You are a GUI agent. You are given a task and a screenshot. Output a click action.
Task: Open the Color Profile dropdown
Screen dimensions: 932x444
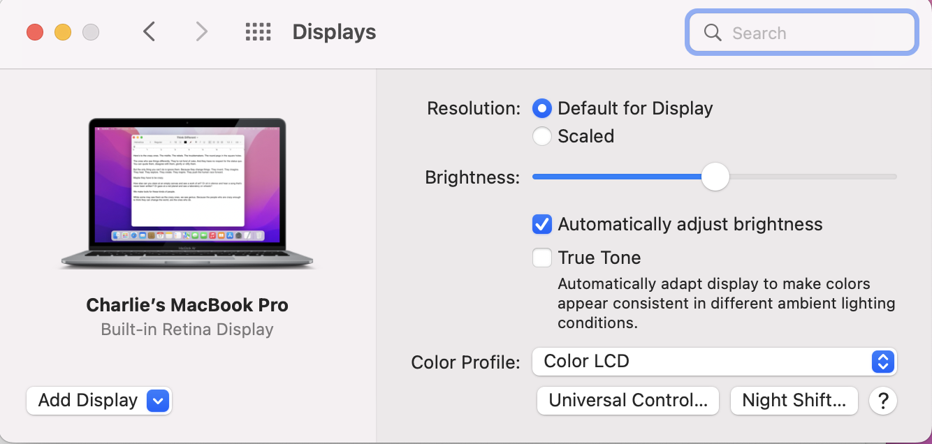pos(882,362)
